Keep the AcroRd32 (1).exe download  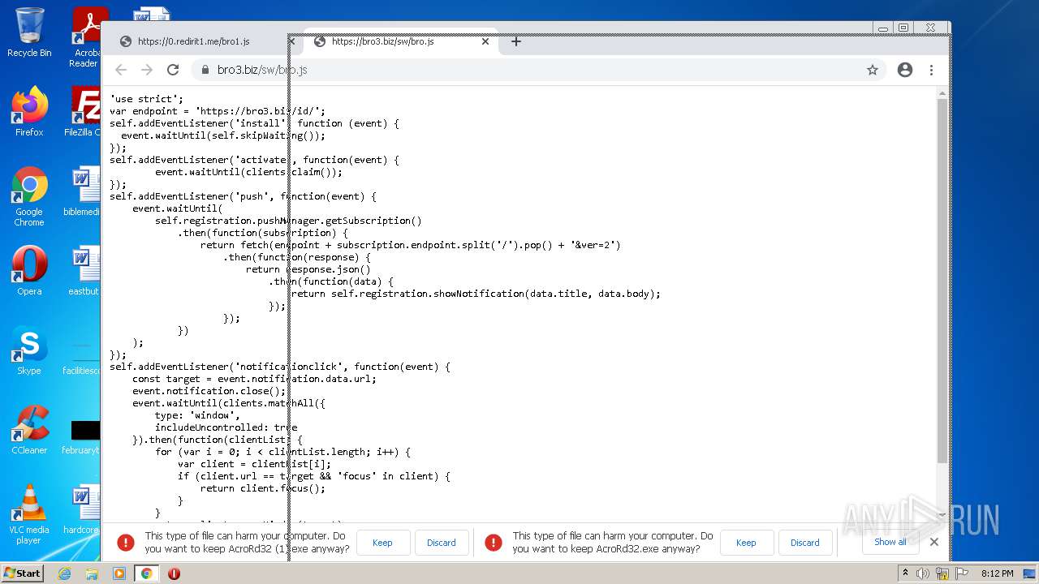(382, 543)
